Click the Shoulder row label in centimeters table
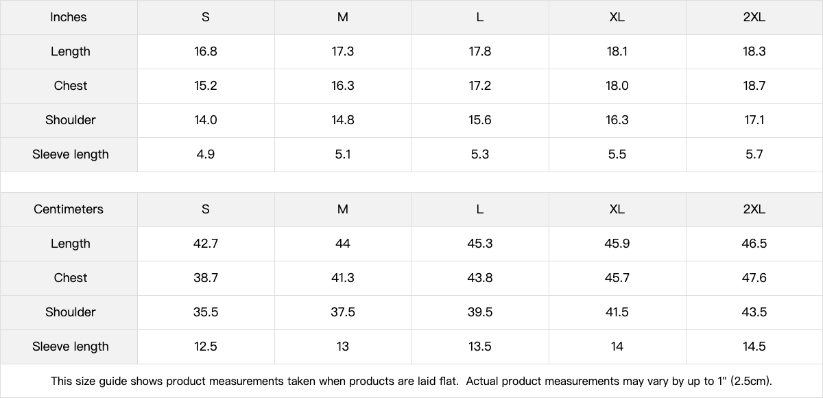823x398 pixels. pos(70,312)
